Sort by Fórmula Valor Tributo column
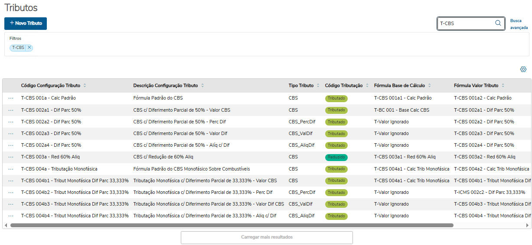This screenshot has height=245, width=532. click(x=503, y=86)
